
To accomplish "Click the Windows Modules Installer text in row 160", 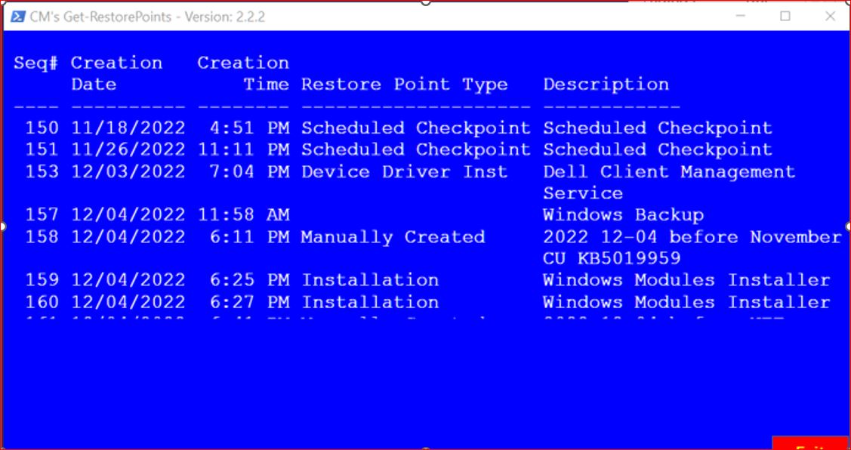I will point(686,302).
